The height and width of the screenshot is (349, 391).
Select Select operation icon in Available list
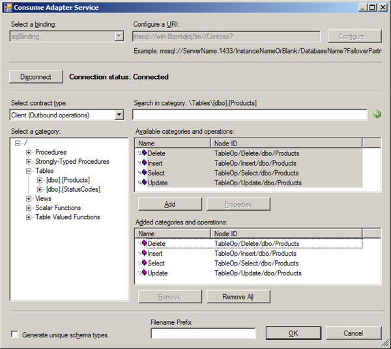click(x=142, y=174)
